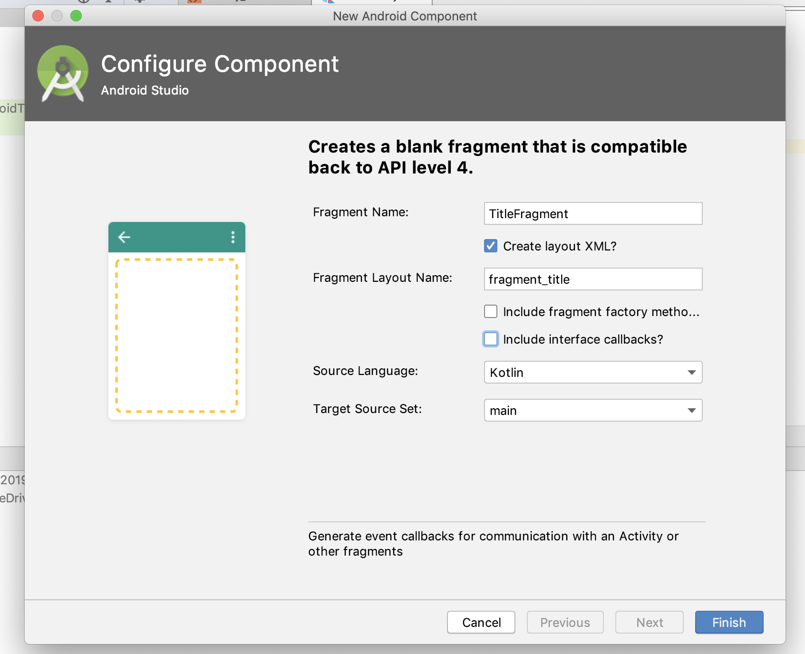Viewport: 805px width, 654px height.
Task: Click the Configure Component heading
Action: [x=220, y=64]
